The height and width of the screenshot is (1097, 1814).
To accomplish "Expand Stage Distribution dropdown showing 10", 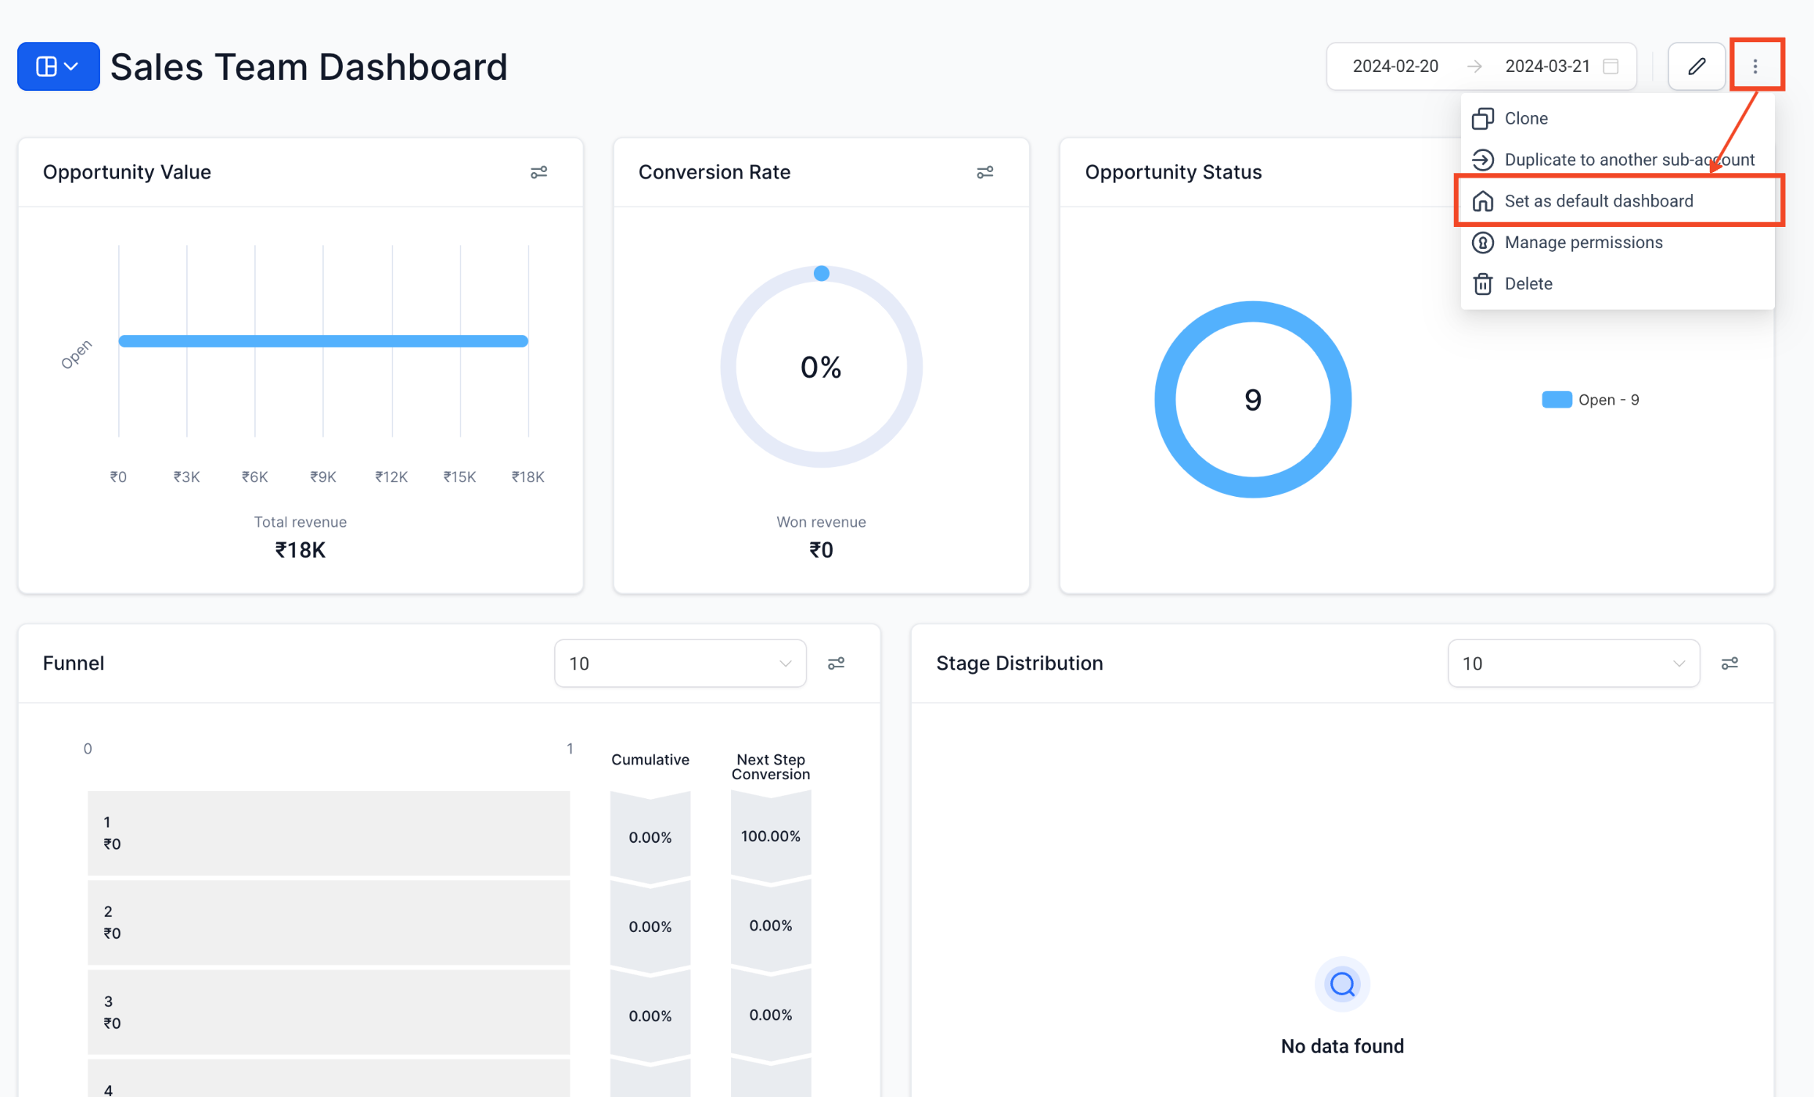I will 1574,664.
